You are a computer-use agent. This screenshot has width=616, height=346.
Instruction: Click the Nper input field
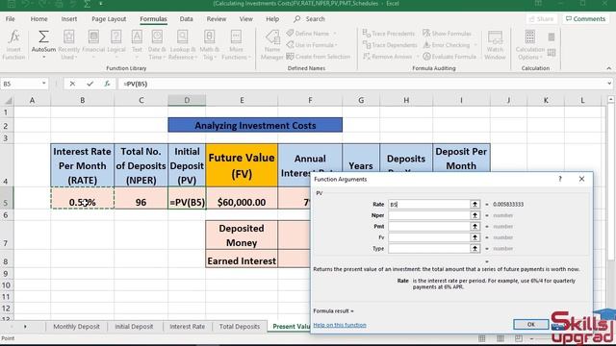[x=429, y=215]
